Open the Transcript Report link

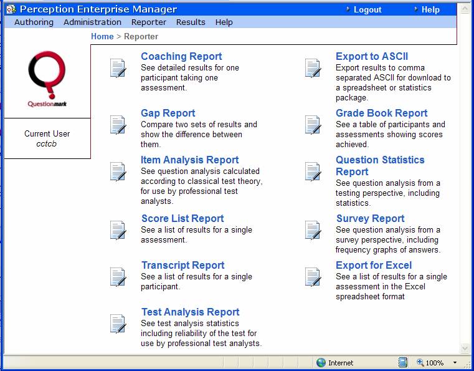[x=182, y=265]
